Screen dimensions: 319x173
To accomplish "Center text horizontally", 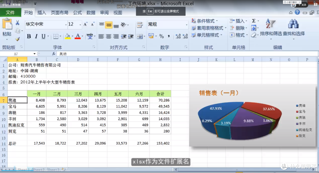I will (x=108, y=36).
